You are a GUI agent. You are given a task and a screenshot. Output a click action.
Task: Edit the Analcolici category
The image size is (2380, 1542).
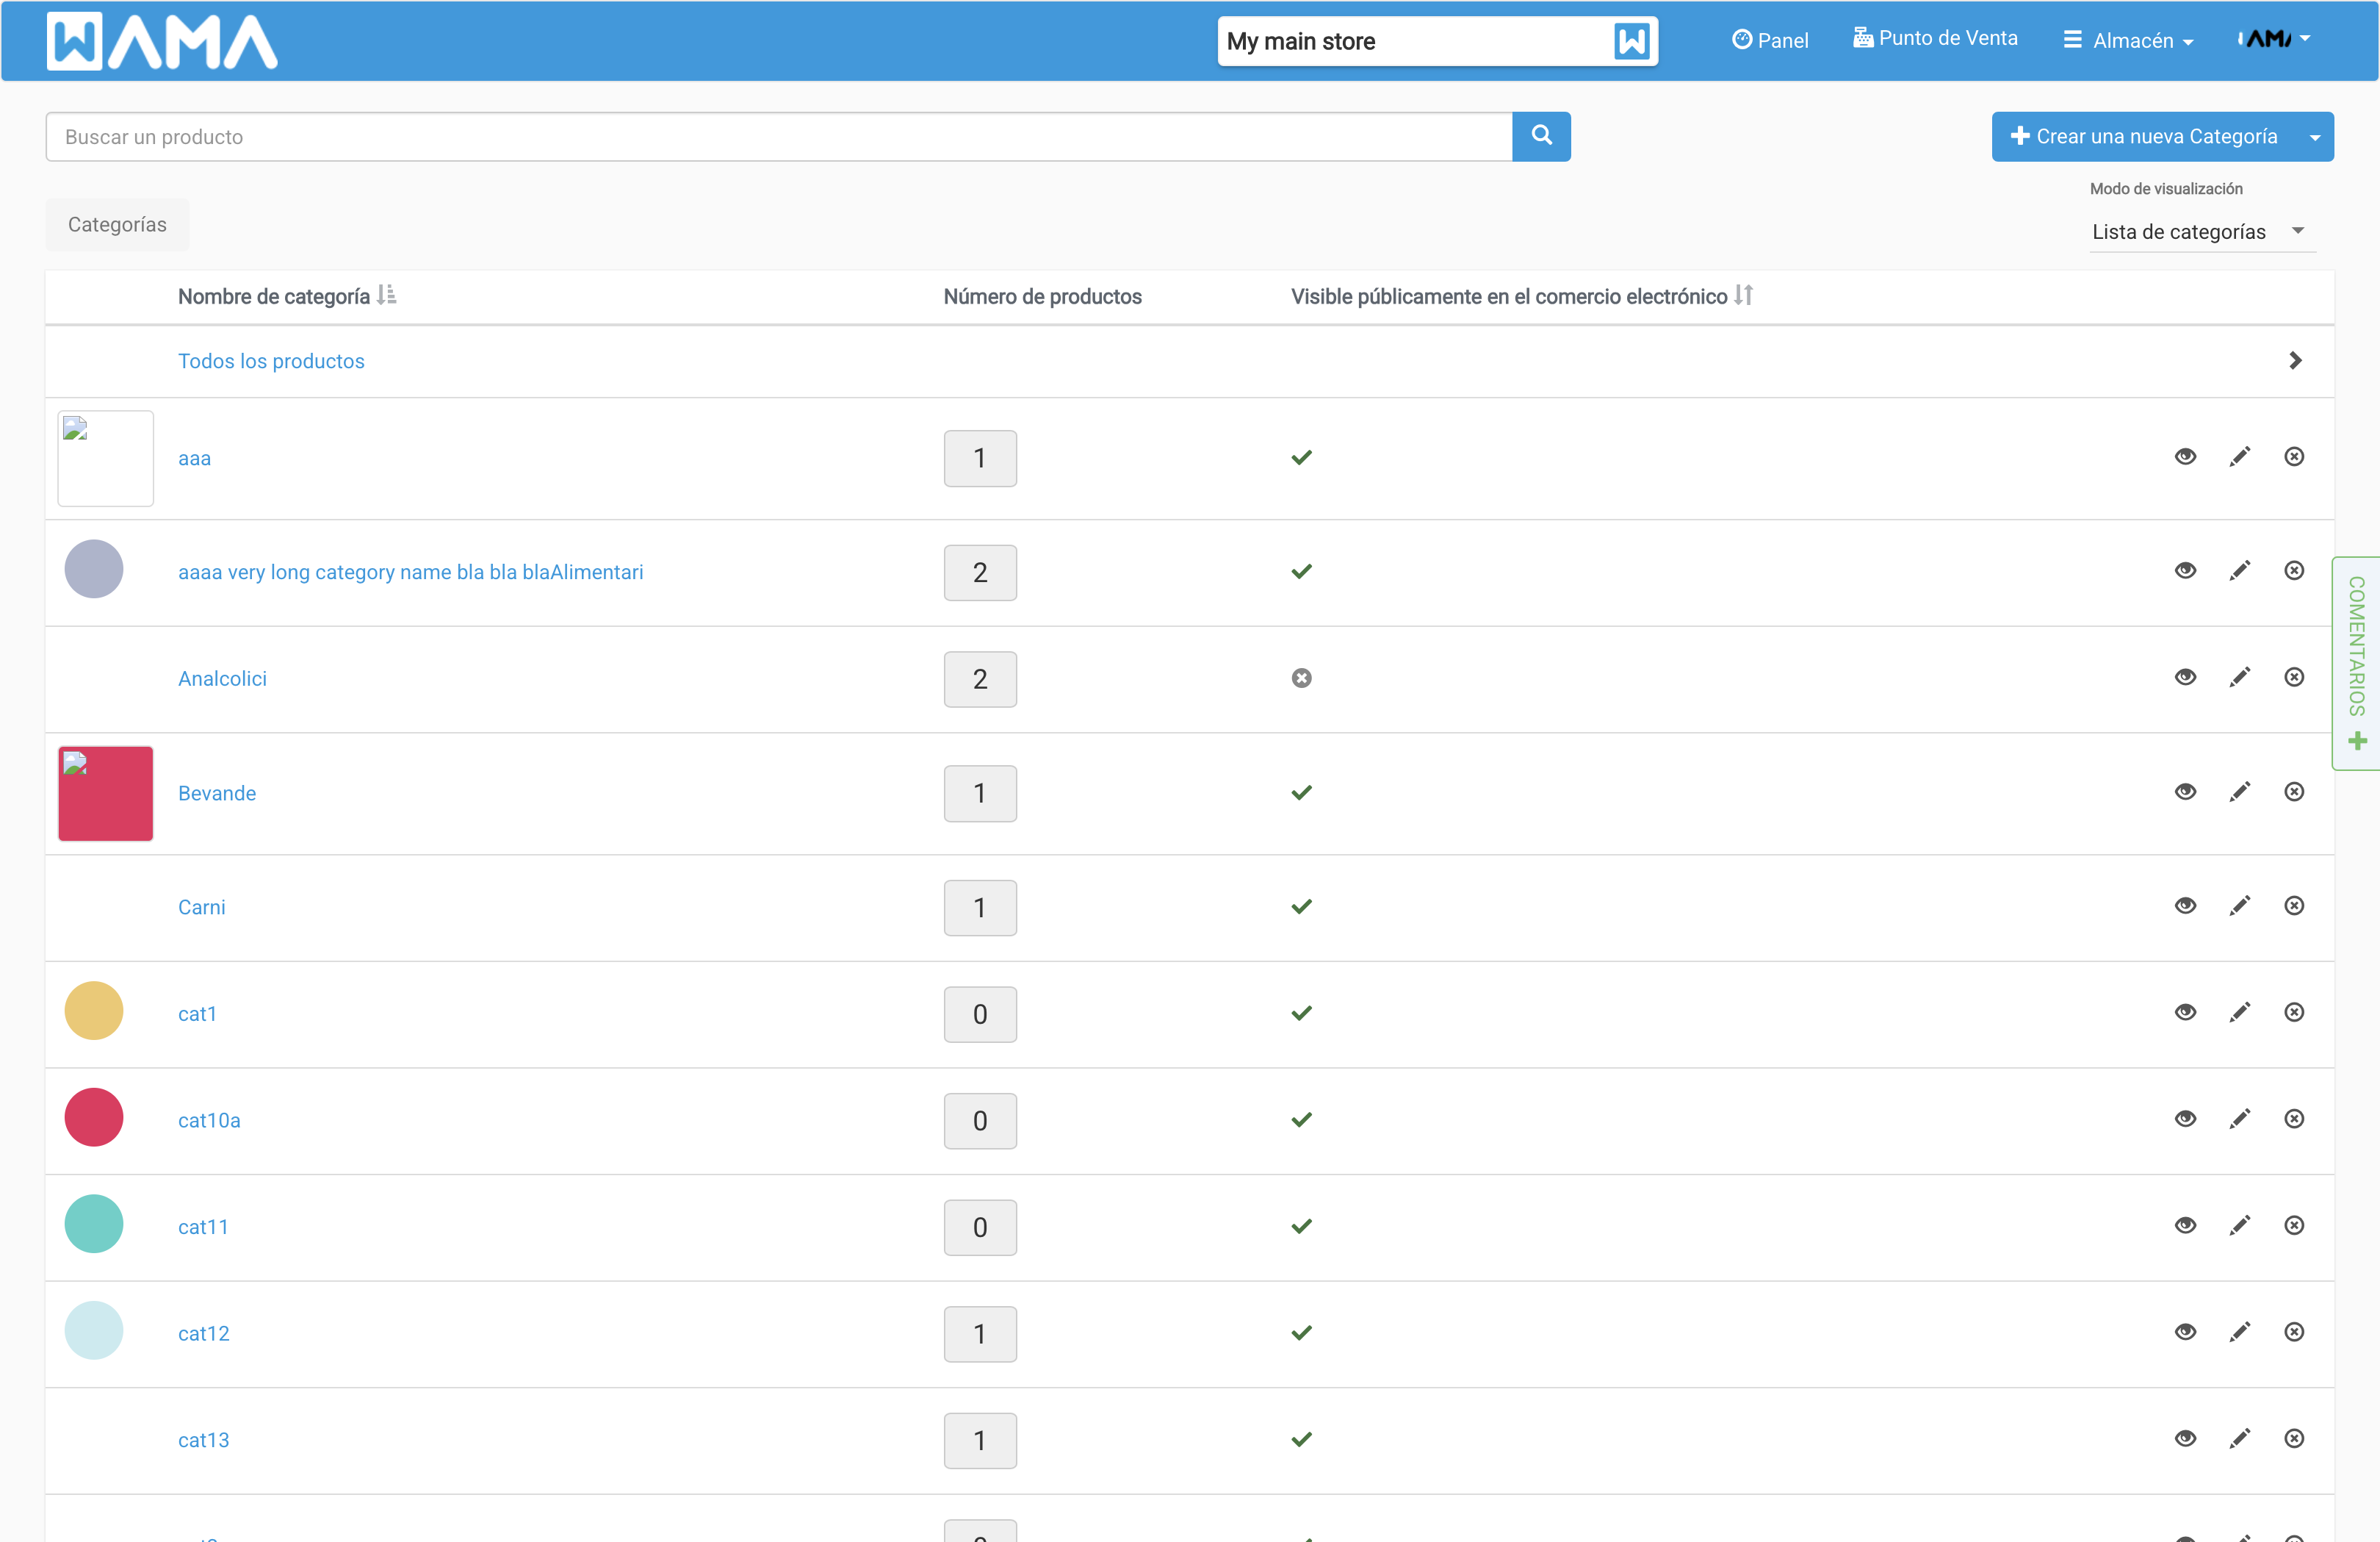[2240, 678]
